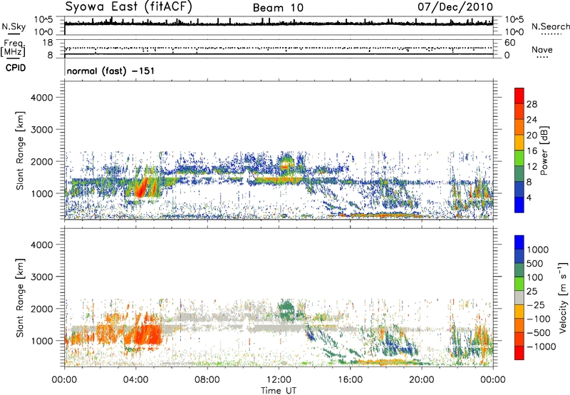Click the N.Sky noise trace in the top strip
The image size is (570, 395).
pyautogui.click(x=279, y=24)
